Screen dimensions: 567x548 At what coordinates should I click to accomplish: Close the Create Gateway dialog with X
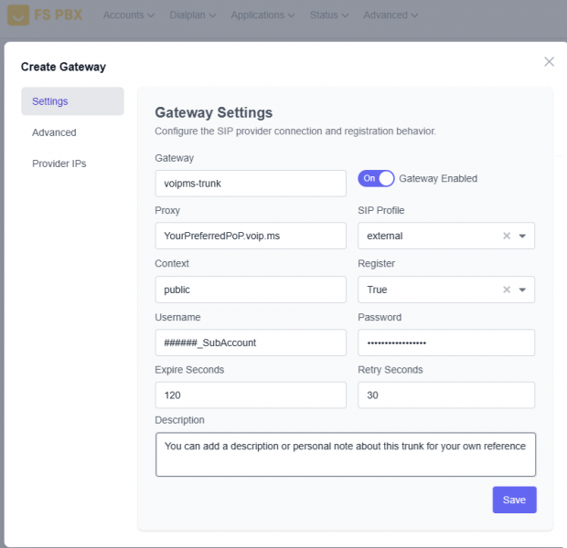[x=549, y=62]
